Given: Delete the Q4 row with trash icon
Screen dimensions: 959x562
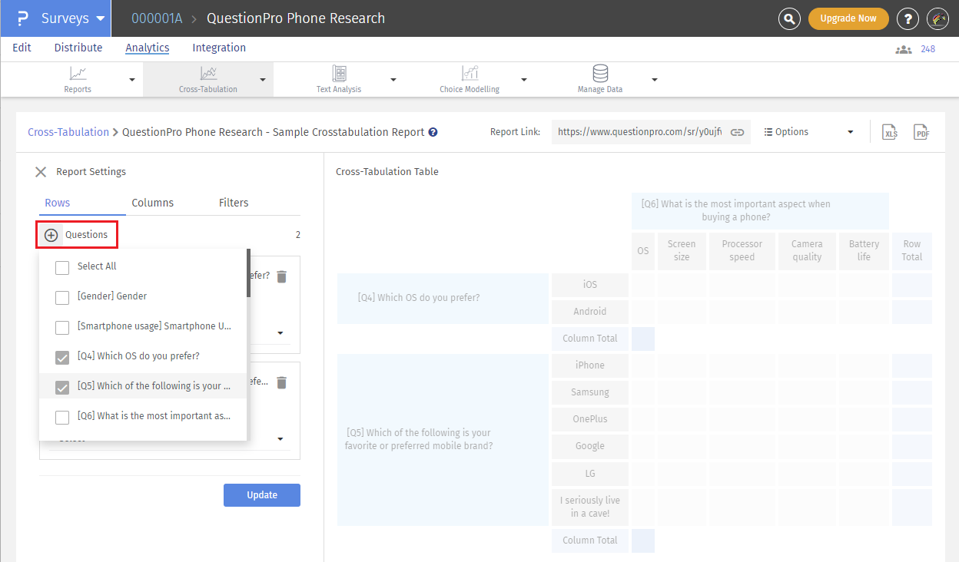Looking at the screenshot, I should [282, 276].
